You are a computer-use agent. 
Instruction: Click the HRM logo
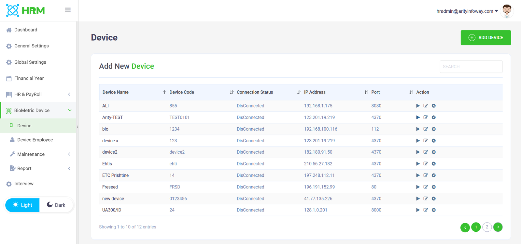pos(25,10)
